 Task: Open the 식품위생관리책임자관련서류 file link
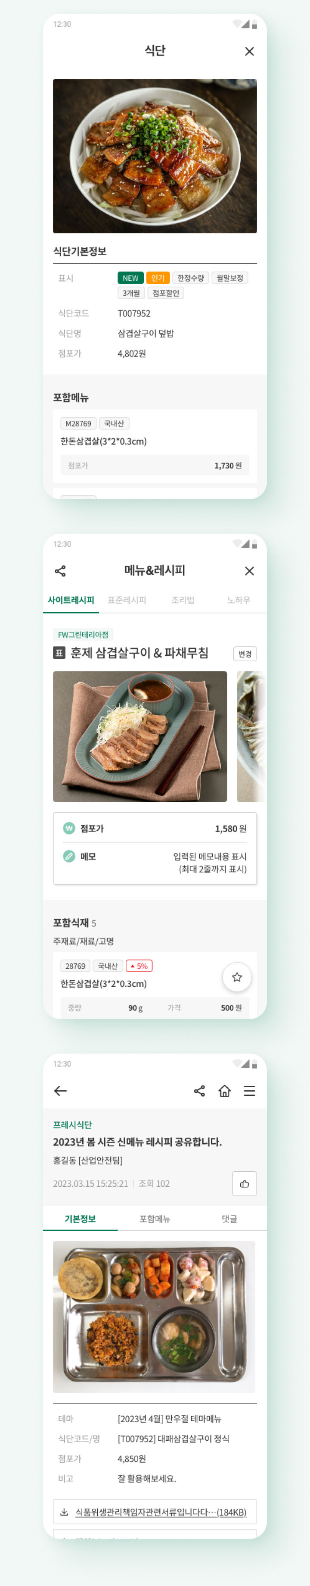pyautogui.click(x=161, y=1511)
